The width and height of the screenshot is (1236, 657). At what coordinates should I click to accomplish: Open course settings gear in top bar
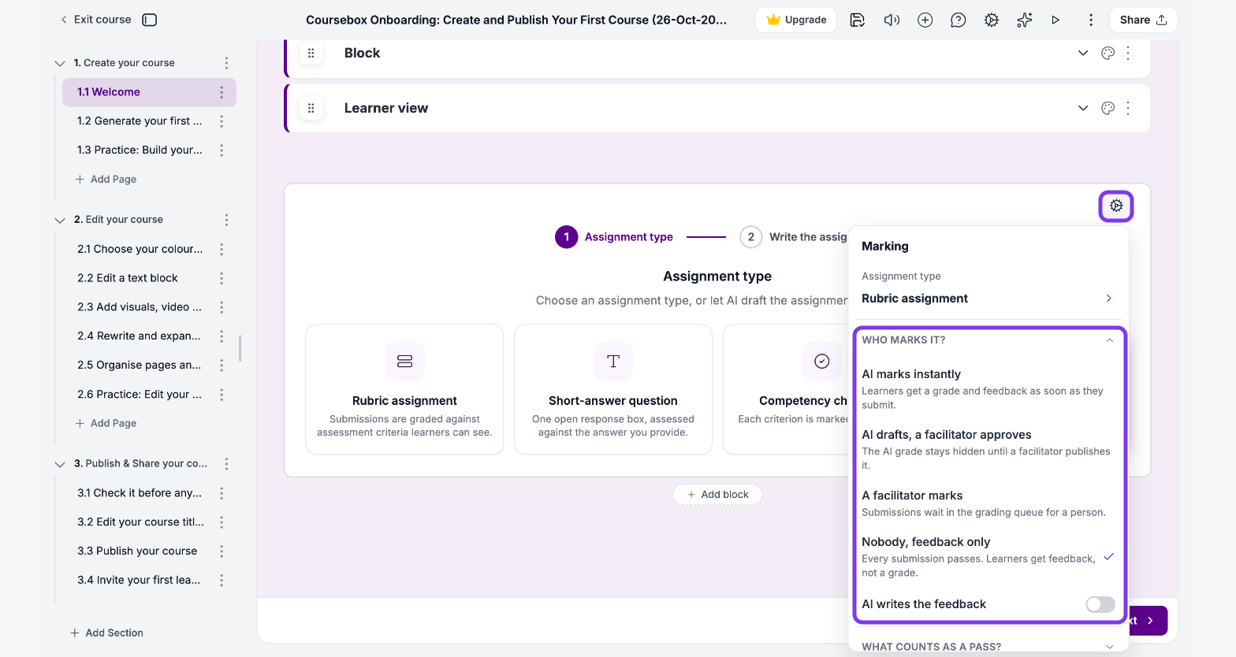click(x=992, y=20)
